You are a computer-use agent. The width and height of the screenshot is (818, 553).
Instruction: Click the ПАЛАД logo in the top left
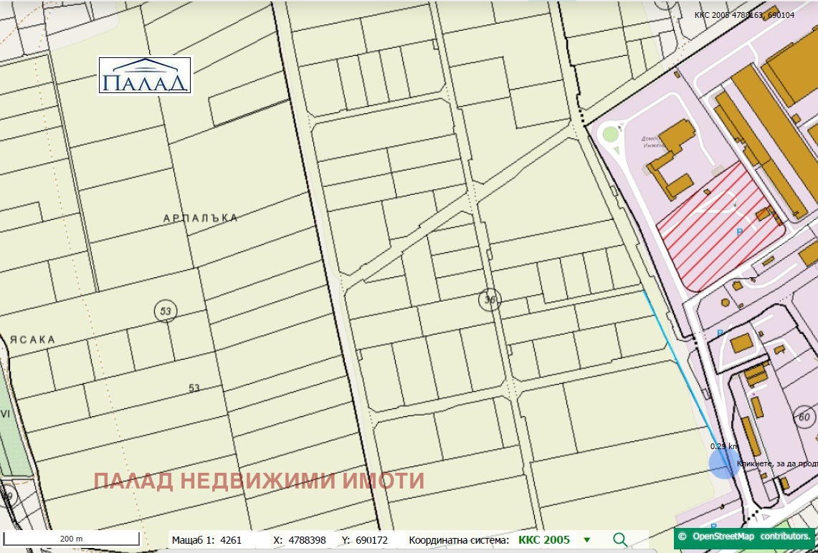click(x=146, y=76)
